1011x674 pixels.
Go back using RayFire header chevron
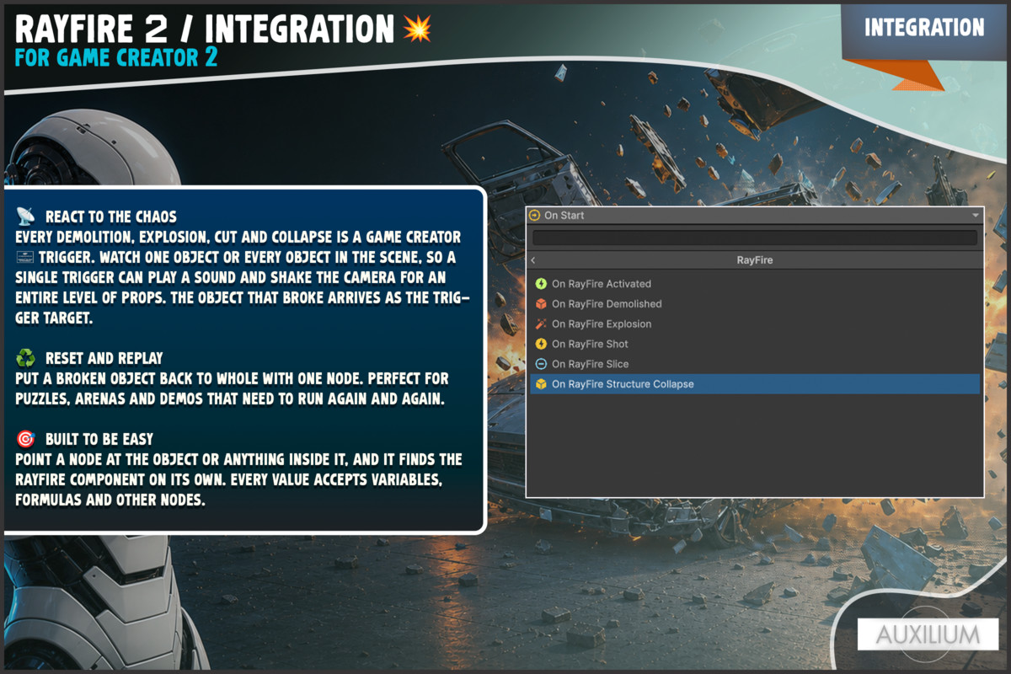tap(533, 260)
